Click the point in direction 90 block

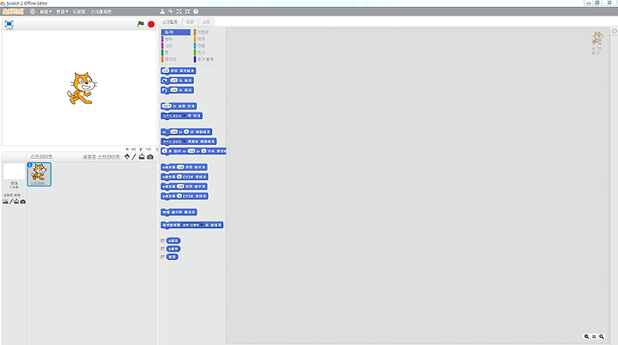click(x=179, y=106)
